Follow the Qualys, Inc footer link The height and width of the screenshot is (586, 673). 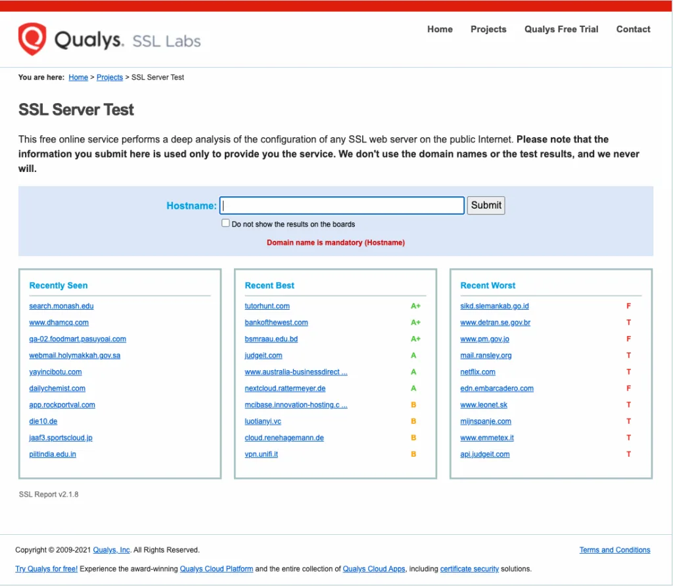(x=111, y=550)
